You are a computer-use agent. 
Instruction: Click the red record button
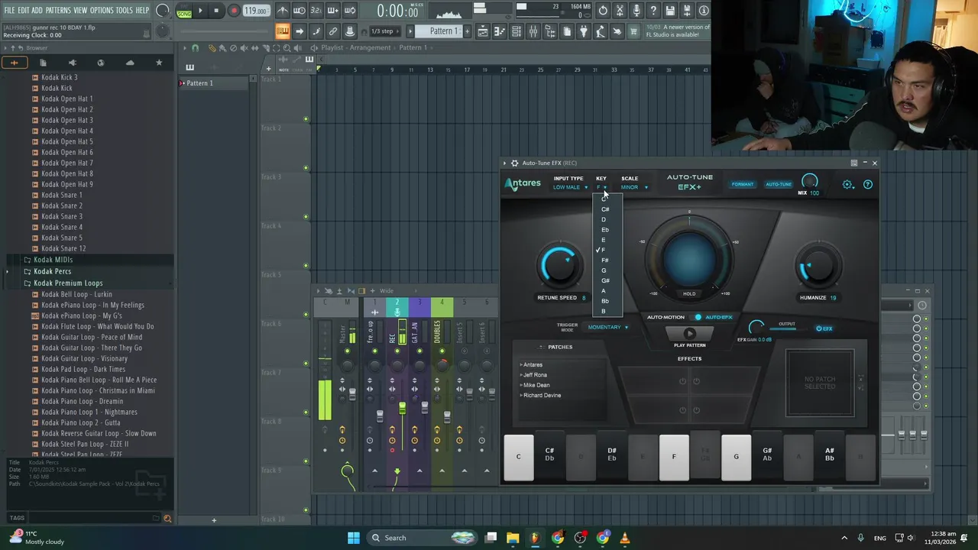(234, 11)
